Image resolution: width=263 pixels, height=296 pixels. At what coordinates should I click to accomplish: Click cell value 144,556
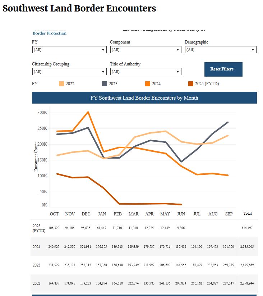181,265
